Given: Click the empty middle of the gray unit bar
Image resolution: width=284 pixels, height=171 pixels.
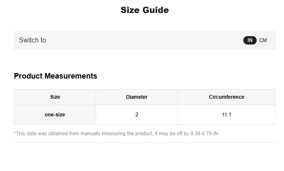Looking at the screenshot, I should point(143,40).
